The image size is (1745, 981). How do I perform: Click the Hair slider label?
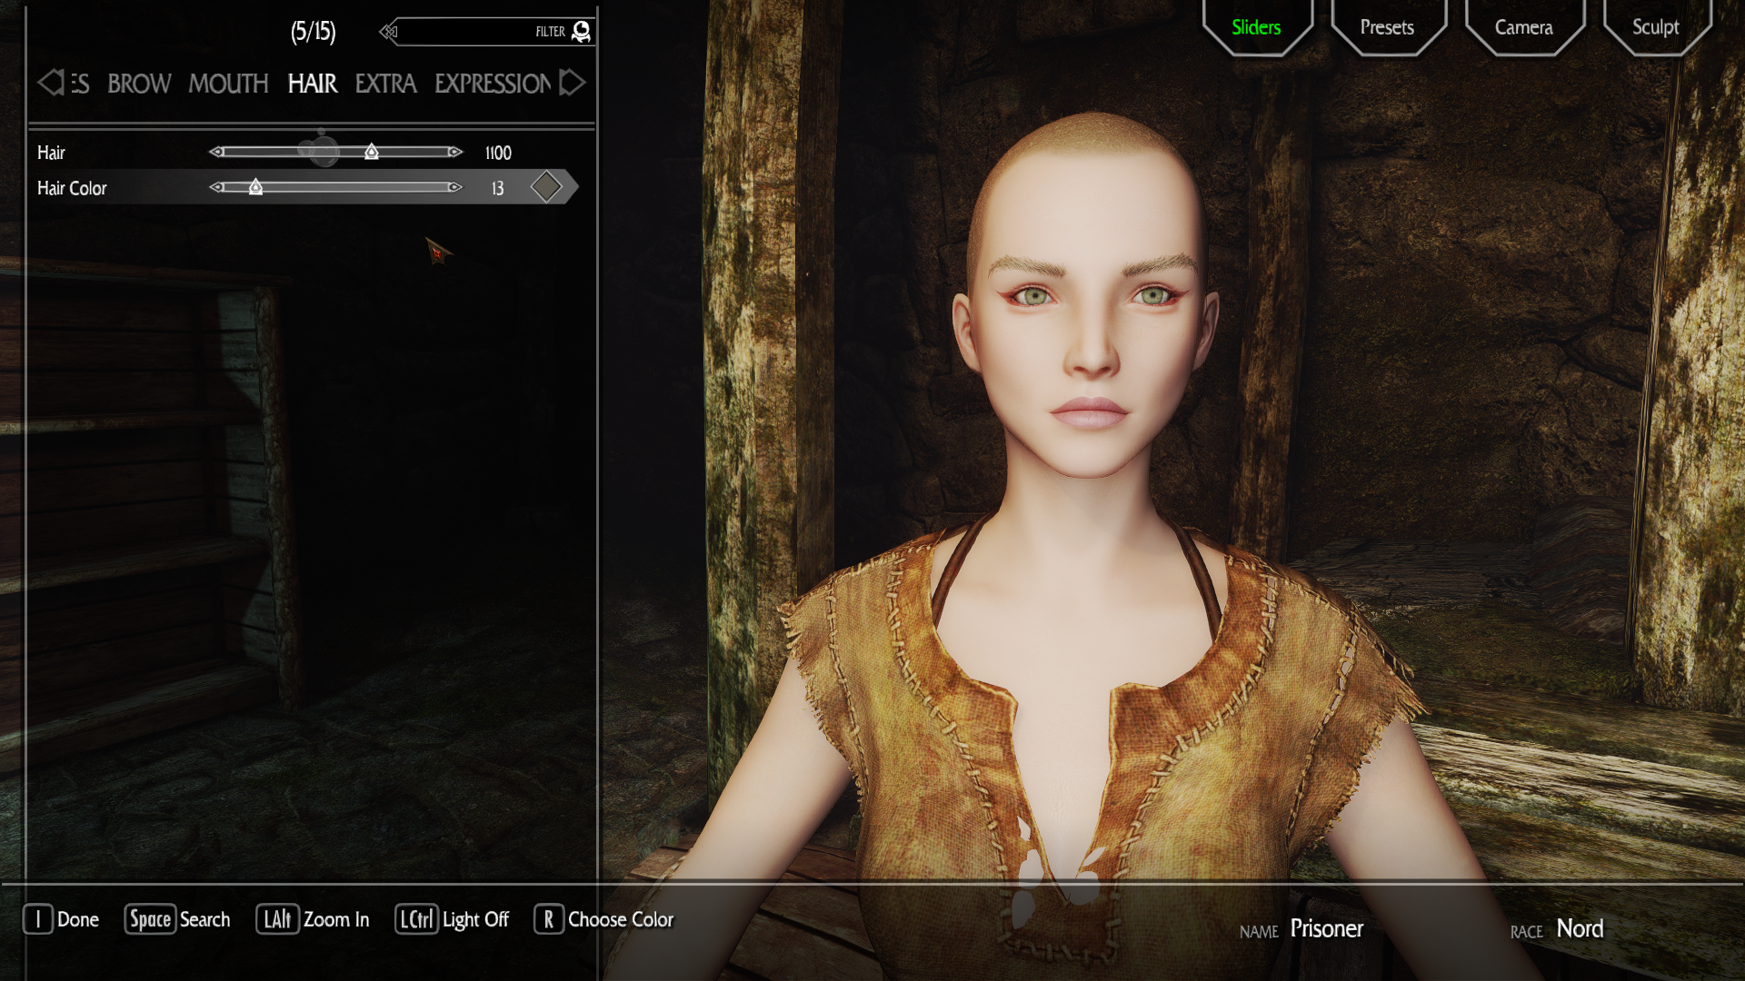(x=51, y=153)
